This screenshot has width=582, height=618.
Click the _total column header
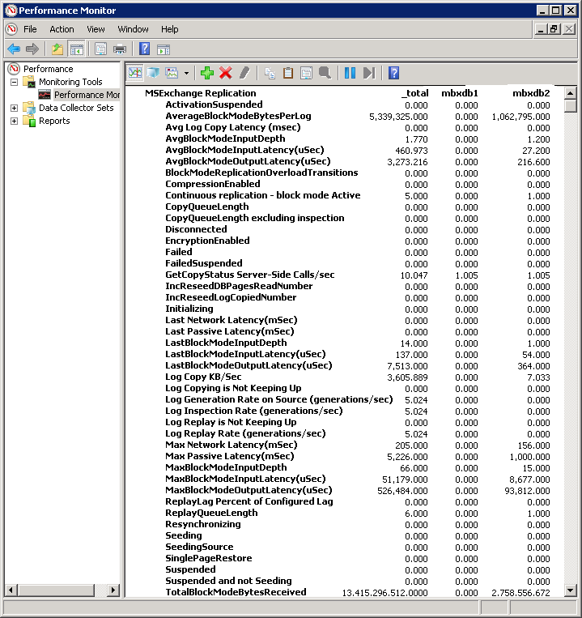(x=415, y=93)
